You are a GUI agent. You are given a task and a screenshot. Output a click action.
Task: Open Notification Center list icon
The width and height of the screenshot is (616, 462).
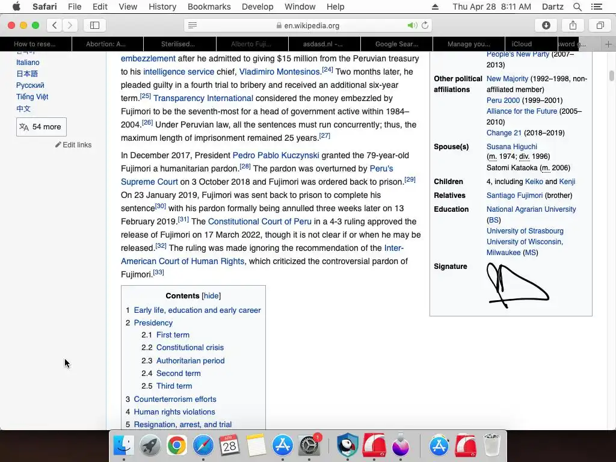597,7
